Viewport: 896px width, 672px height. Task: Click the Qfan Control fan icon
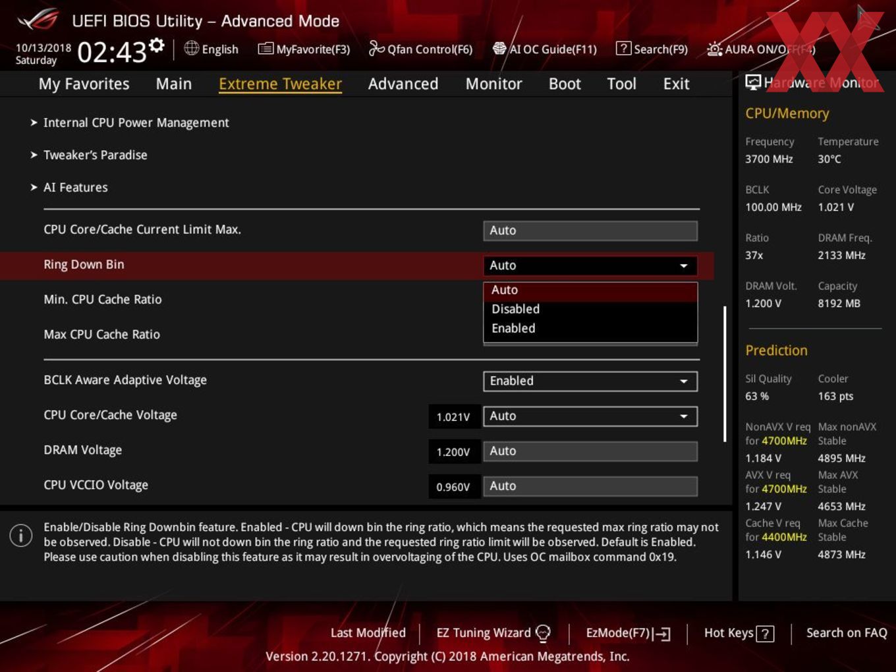tap(376, 48)
